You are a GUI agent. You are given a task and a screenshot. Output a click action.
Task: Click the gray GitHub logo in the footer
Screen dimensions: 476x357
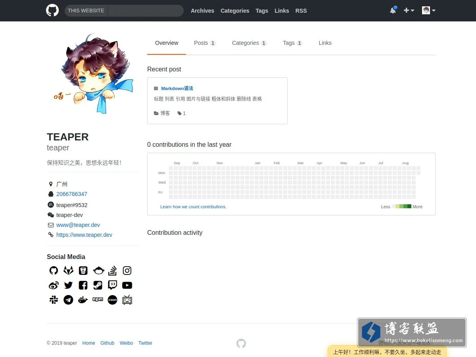tap(241, 344)
